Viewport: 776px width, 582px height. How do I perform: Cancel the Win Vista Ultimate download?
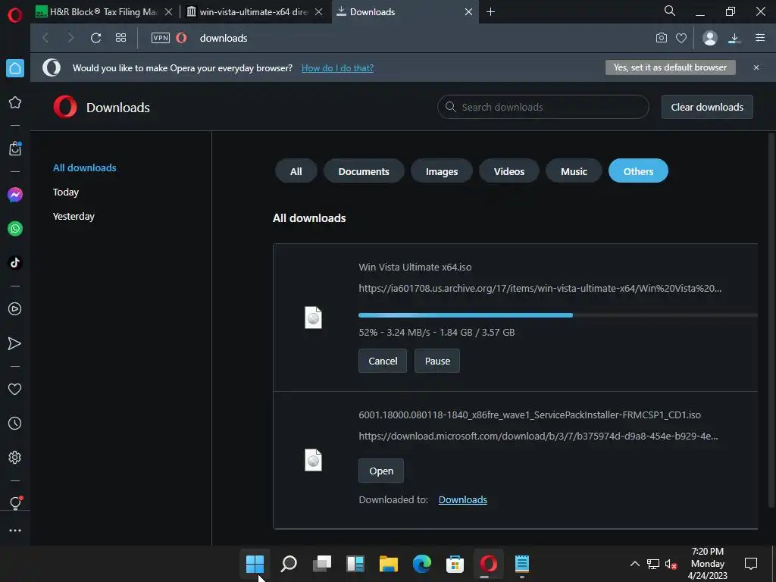(383, 361)
